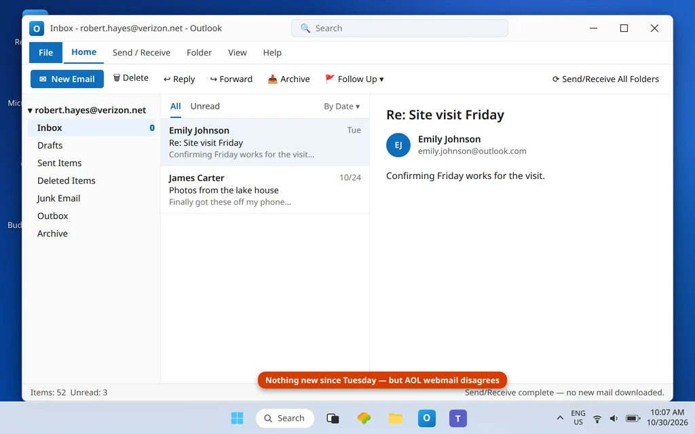695x434 pixels.
Task: Open the Help ribbon tab
Action: pyautogui.click(x=272, y=53)
